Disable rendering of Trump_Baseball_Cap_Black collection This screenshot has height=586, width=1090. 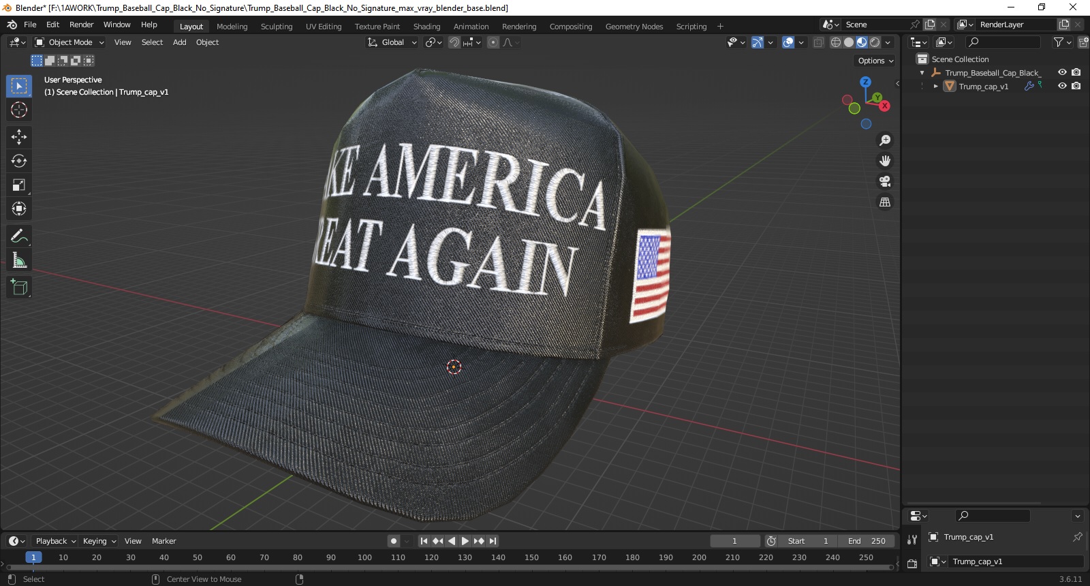1076,72
